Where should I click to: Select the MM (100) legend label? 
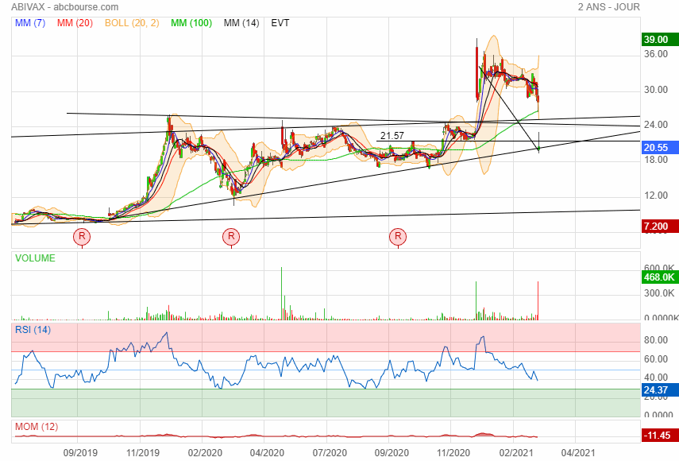coord(191,23)
